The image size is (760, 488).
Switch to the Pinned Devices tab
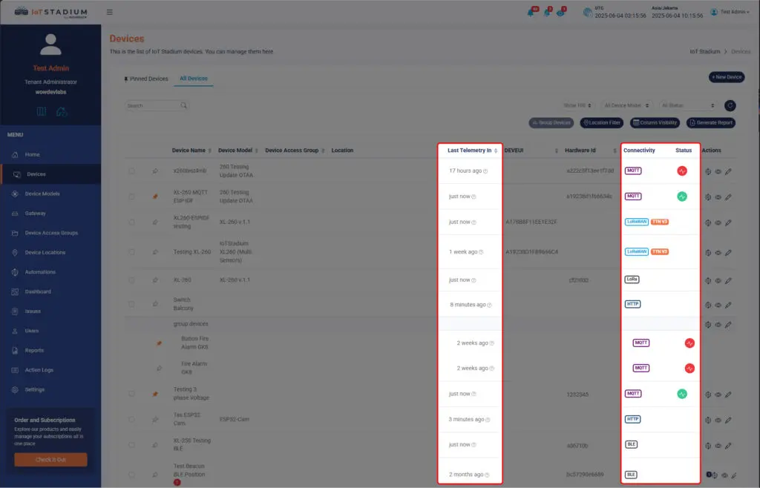pos(145,79)
